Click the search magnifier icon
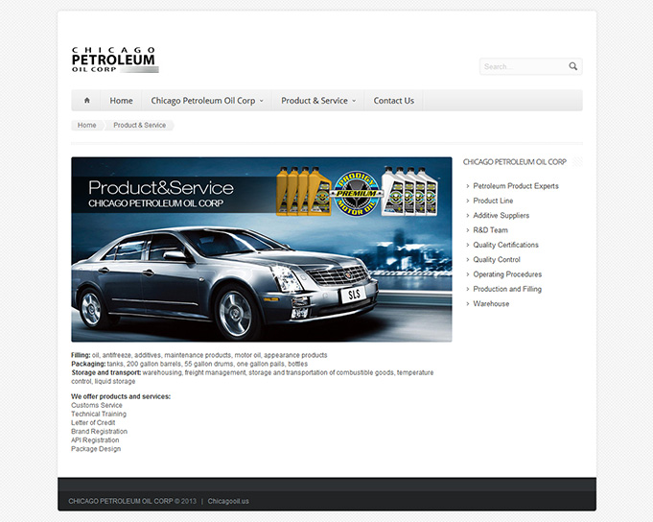Viewport: 653px width, 522px height. pos(573,66)
